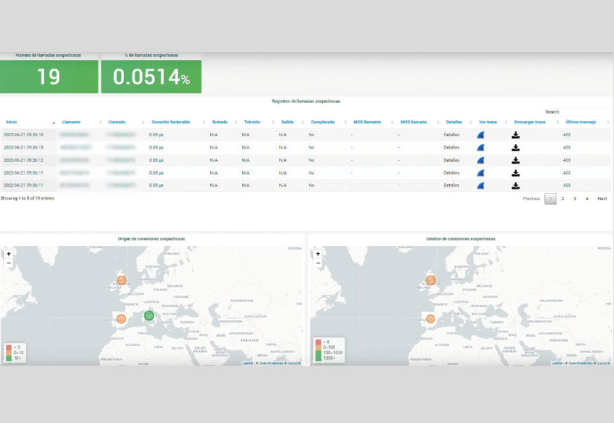Screen dimensions: 614x423
Task: Zoom out on the Destino de conexiones map
Action: point(318,263)
